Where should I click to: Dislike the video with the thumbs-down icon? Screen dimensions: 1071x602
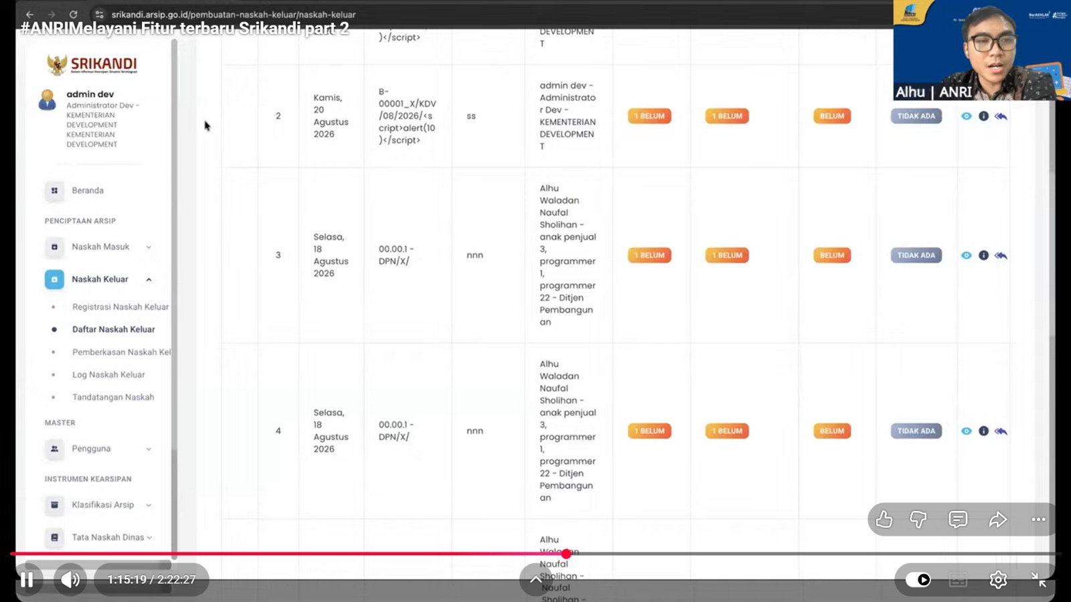click(918, 520)
